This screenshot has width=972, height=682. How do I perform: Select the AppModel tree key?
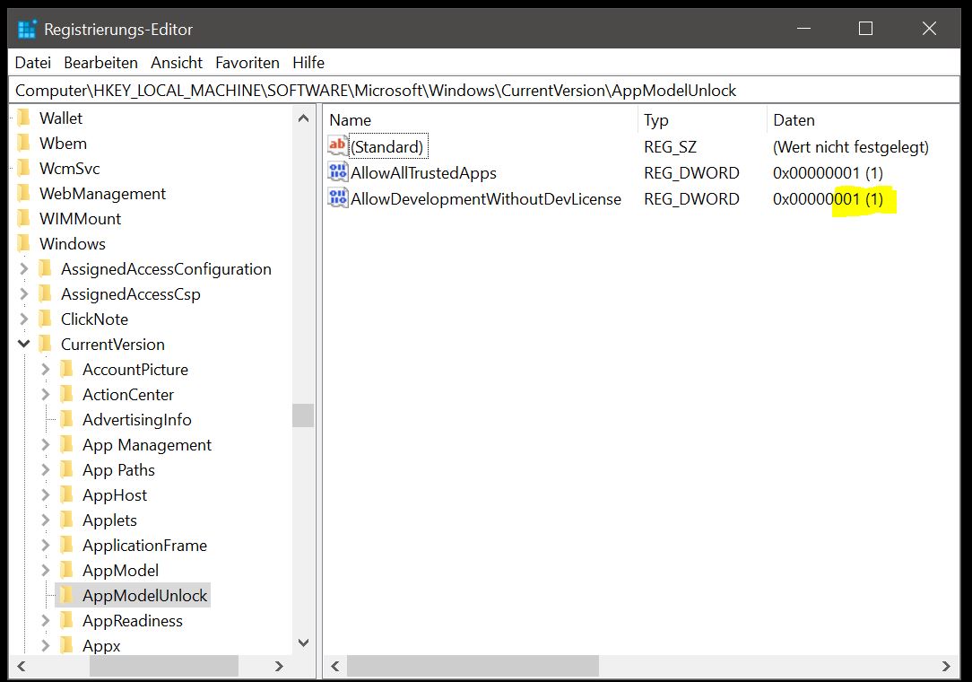coord(120,571)
